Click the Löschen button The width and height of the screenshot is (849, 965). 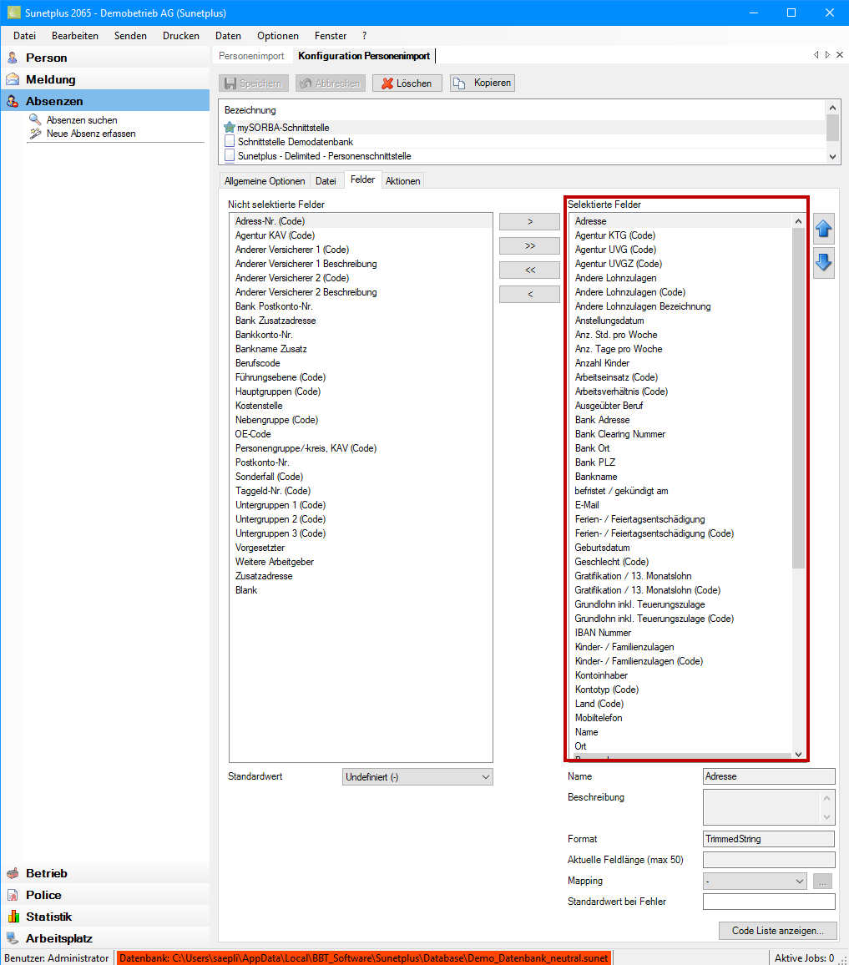click(x=407, y=83)
